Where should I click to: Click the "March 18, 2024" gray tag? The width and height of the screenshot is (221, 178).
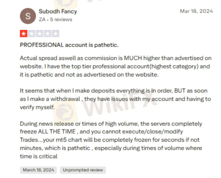pyautogui.click(x=38, y=170)
